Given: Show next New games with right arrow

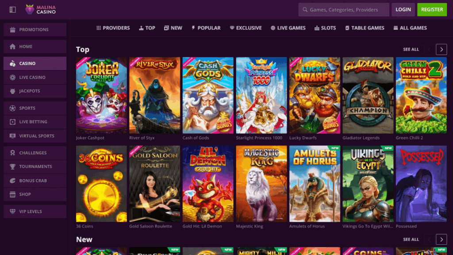Looking at the screenshot, I should coord(441,240).
